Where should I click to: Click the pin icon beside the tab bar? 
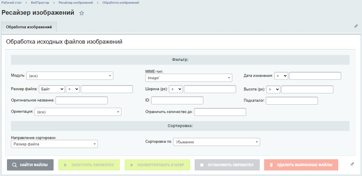(356, 26)
